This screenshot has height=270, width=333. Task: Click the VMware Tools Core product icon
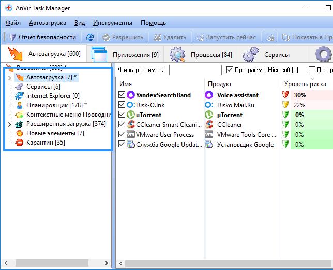click(209, 134)
